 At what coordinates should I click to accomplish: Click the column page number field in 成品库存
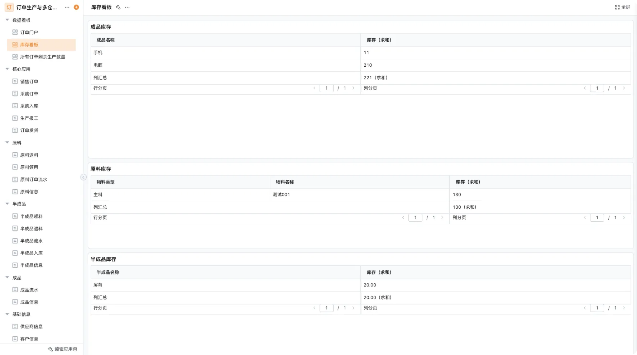tap(597, 88)
